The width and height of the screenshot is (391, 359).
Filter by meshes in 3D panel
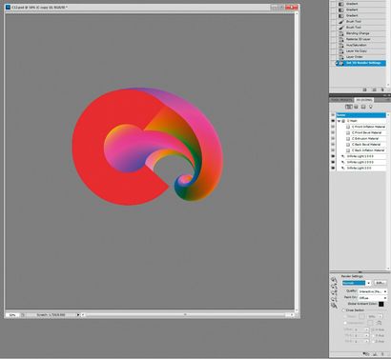point(357,107)
